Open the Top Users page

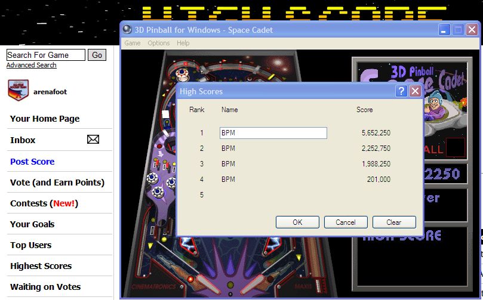[31, 245]
